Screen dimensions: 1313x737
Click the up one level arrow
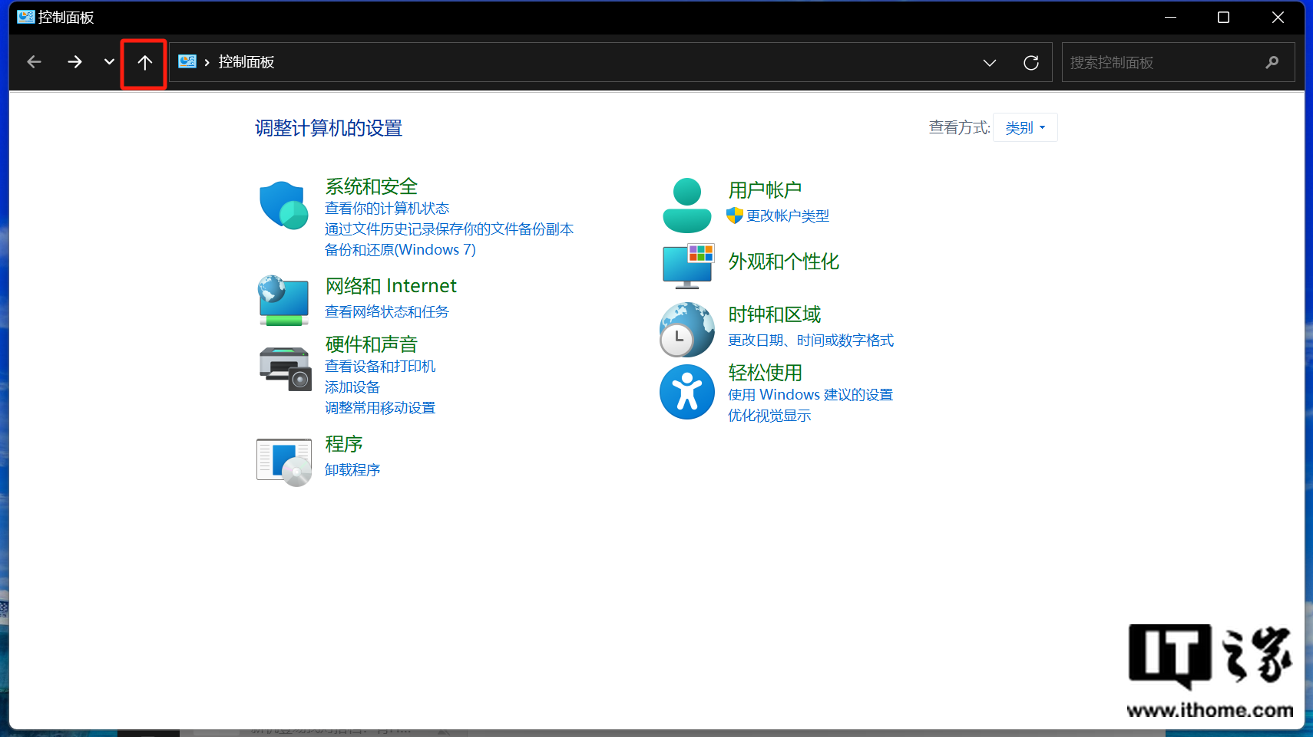click(144, 62)
